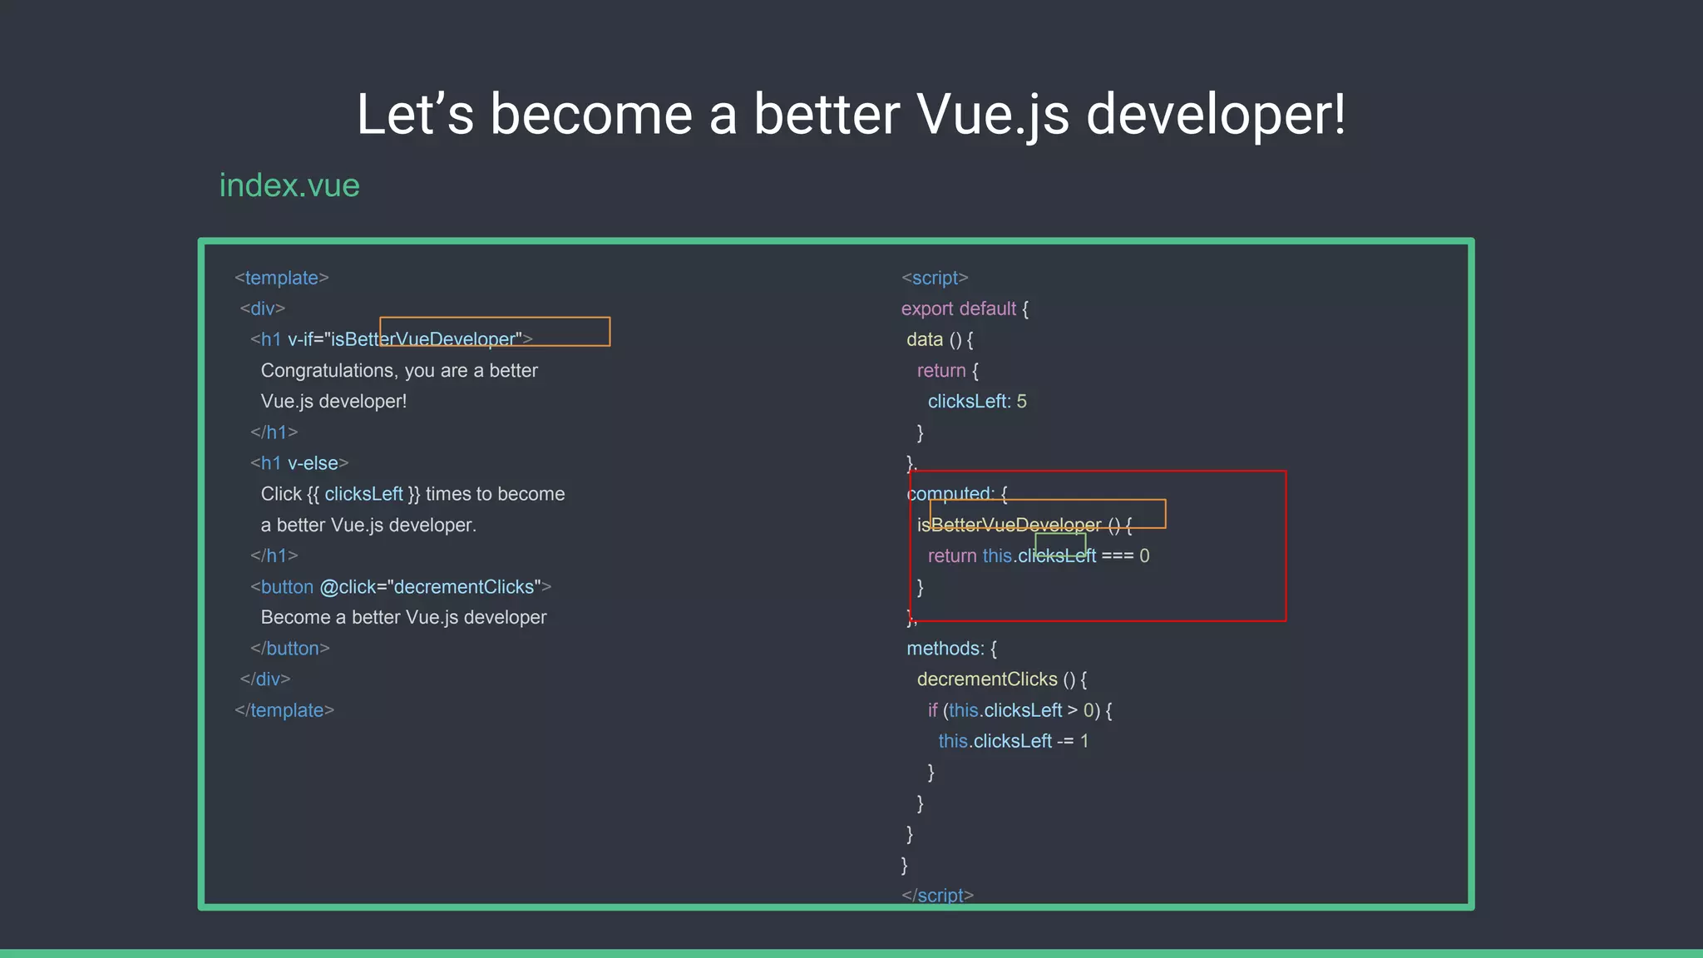The width and height of the screenshot is (1703, 958).
Task: Click the 'clicksLeft: 5' line
Action: [x=977, y=401]
